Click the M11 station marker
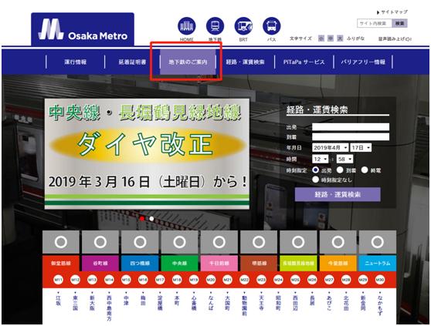 pos(58,280)
